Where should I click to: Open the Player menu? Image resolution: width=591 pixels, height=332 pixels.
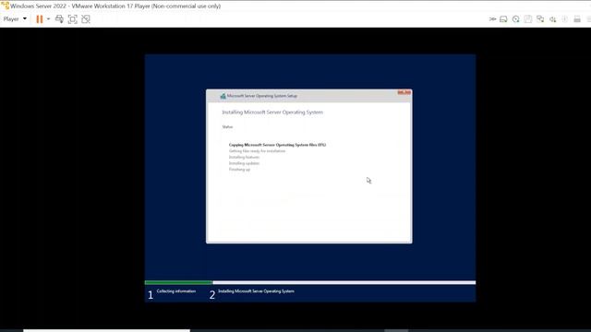(15, 18)
